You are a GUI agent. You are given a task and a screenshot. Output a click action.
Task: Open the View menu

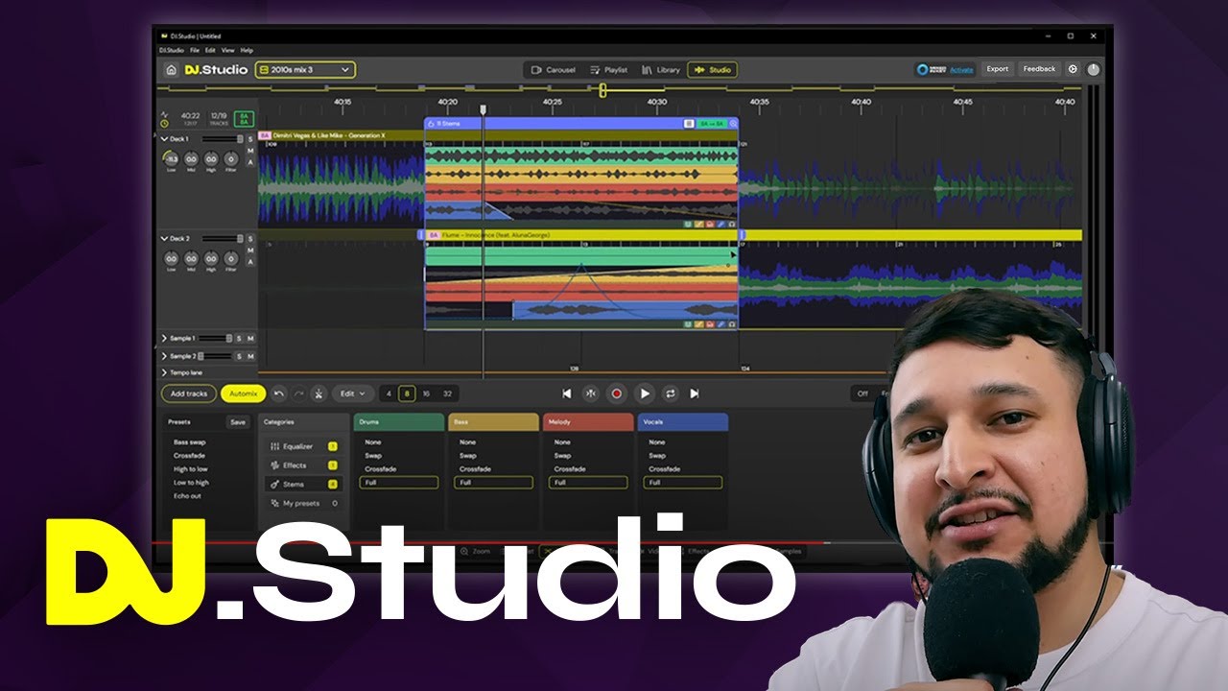click(227, 50)
